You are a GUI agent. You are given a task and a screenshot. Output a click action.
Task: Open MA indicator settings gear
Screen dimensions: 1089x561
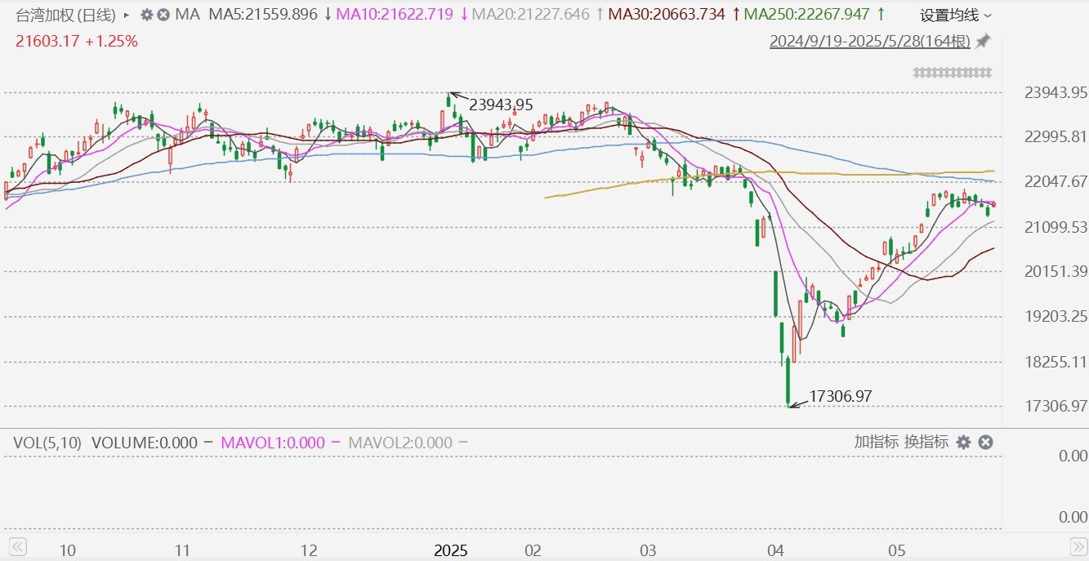click(x=147, y=15)
